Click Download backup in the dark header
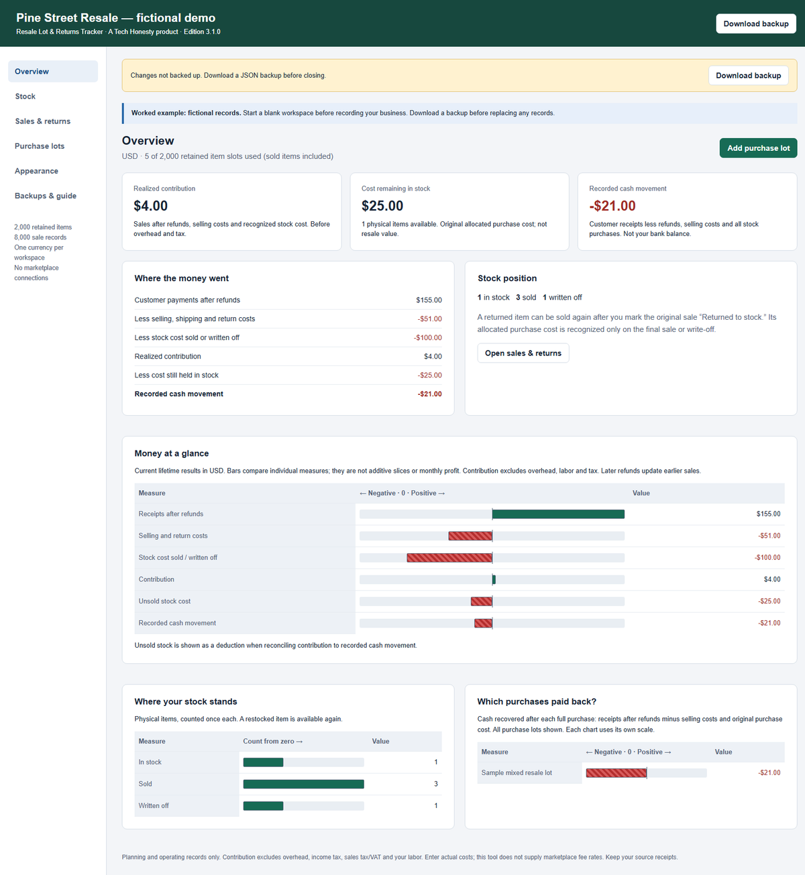 (x=756, y=23)
